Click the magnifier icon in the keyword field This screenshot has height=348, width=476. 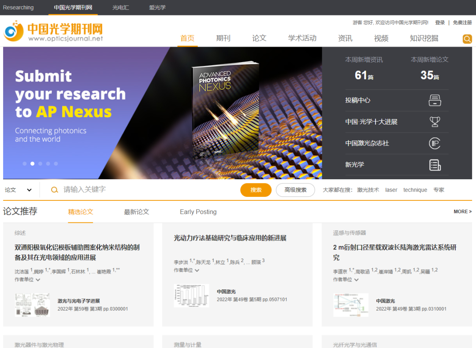click(54, 190)
